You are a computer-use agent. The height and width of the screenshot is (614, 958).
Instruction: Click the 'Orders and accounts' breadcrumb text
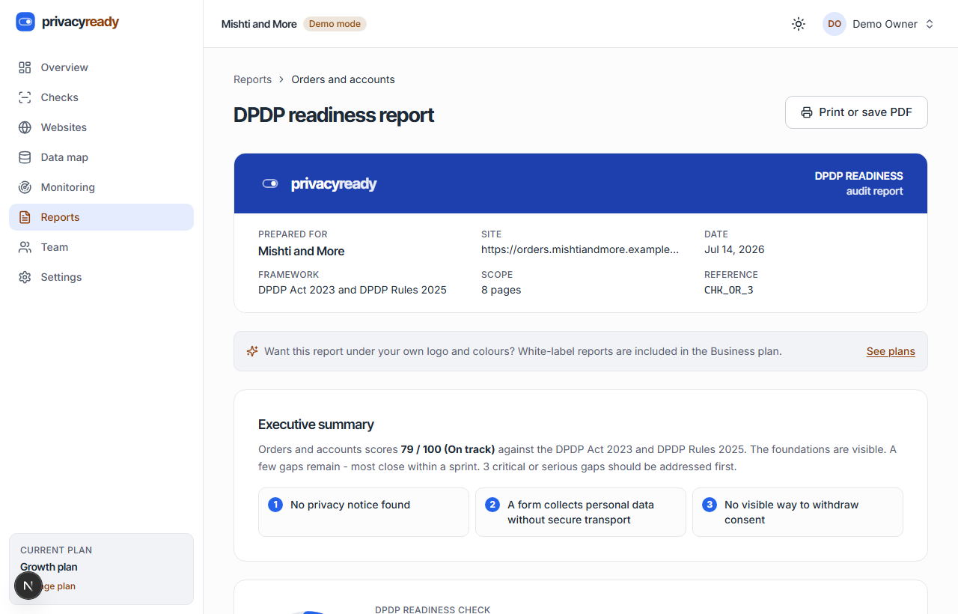[x=343, y=79]
